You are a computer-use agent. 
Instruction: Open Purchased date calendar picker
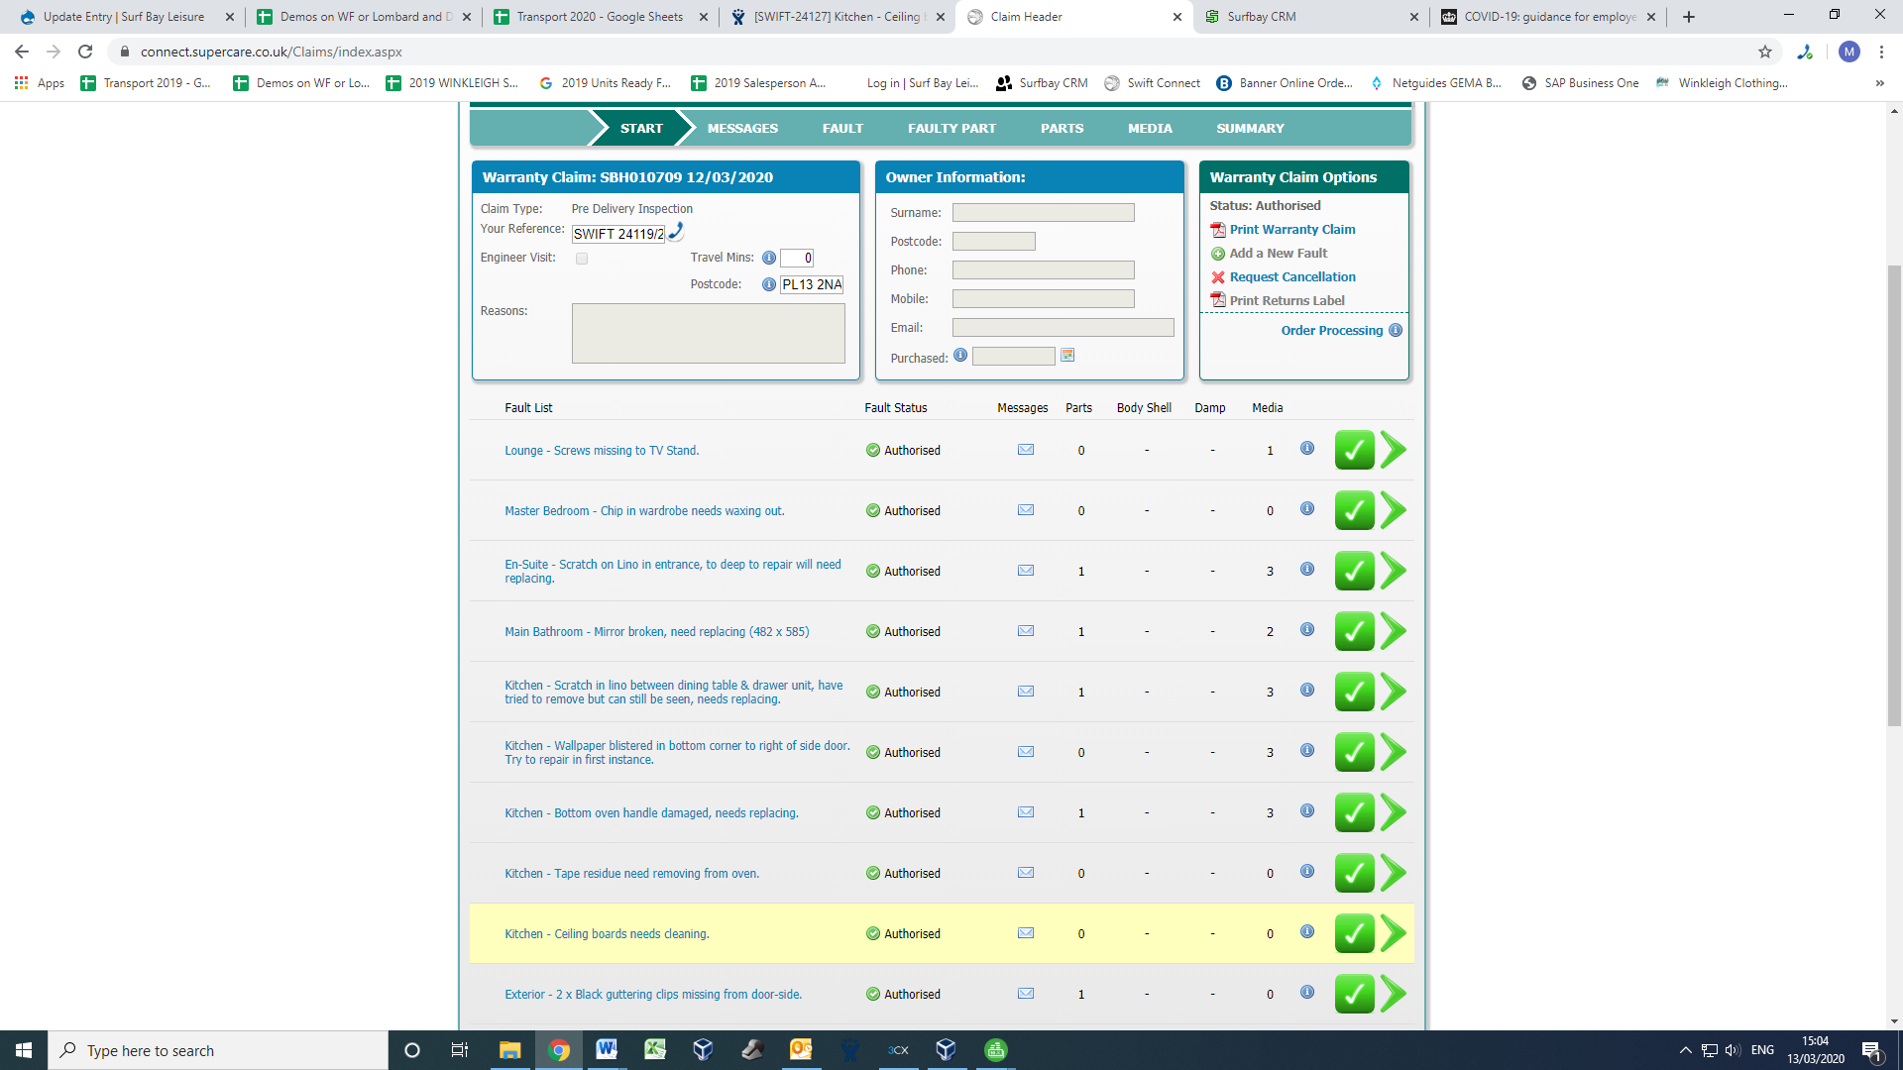click(1067, 356)
